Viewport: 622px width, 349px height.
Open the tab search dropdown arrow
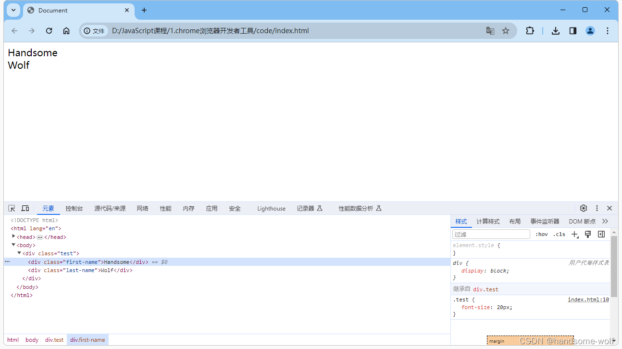pos(13,10)
